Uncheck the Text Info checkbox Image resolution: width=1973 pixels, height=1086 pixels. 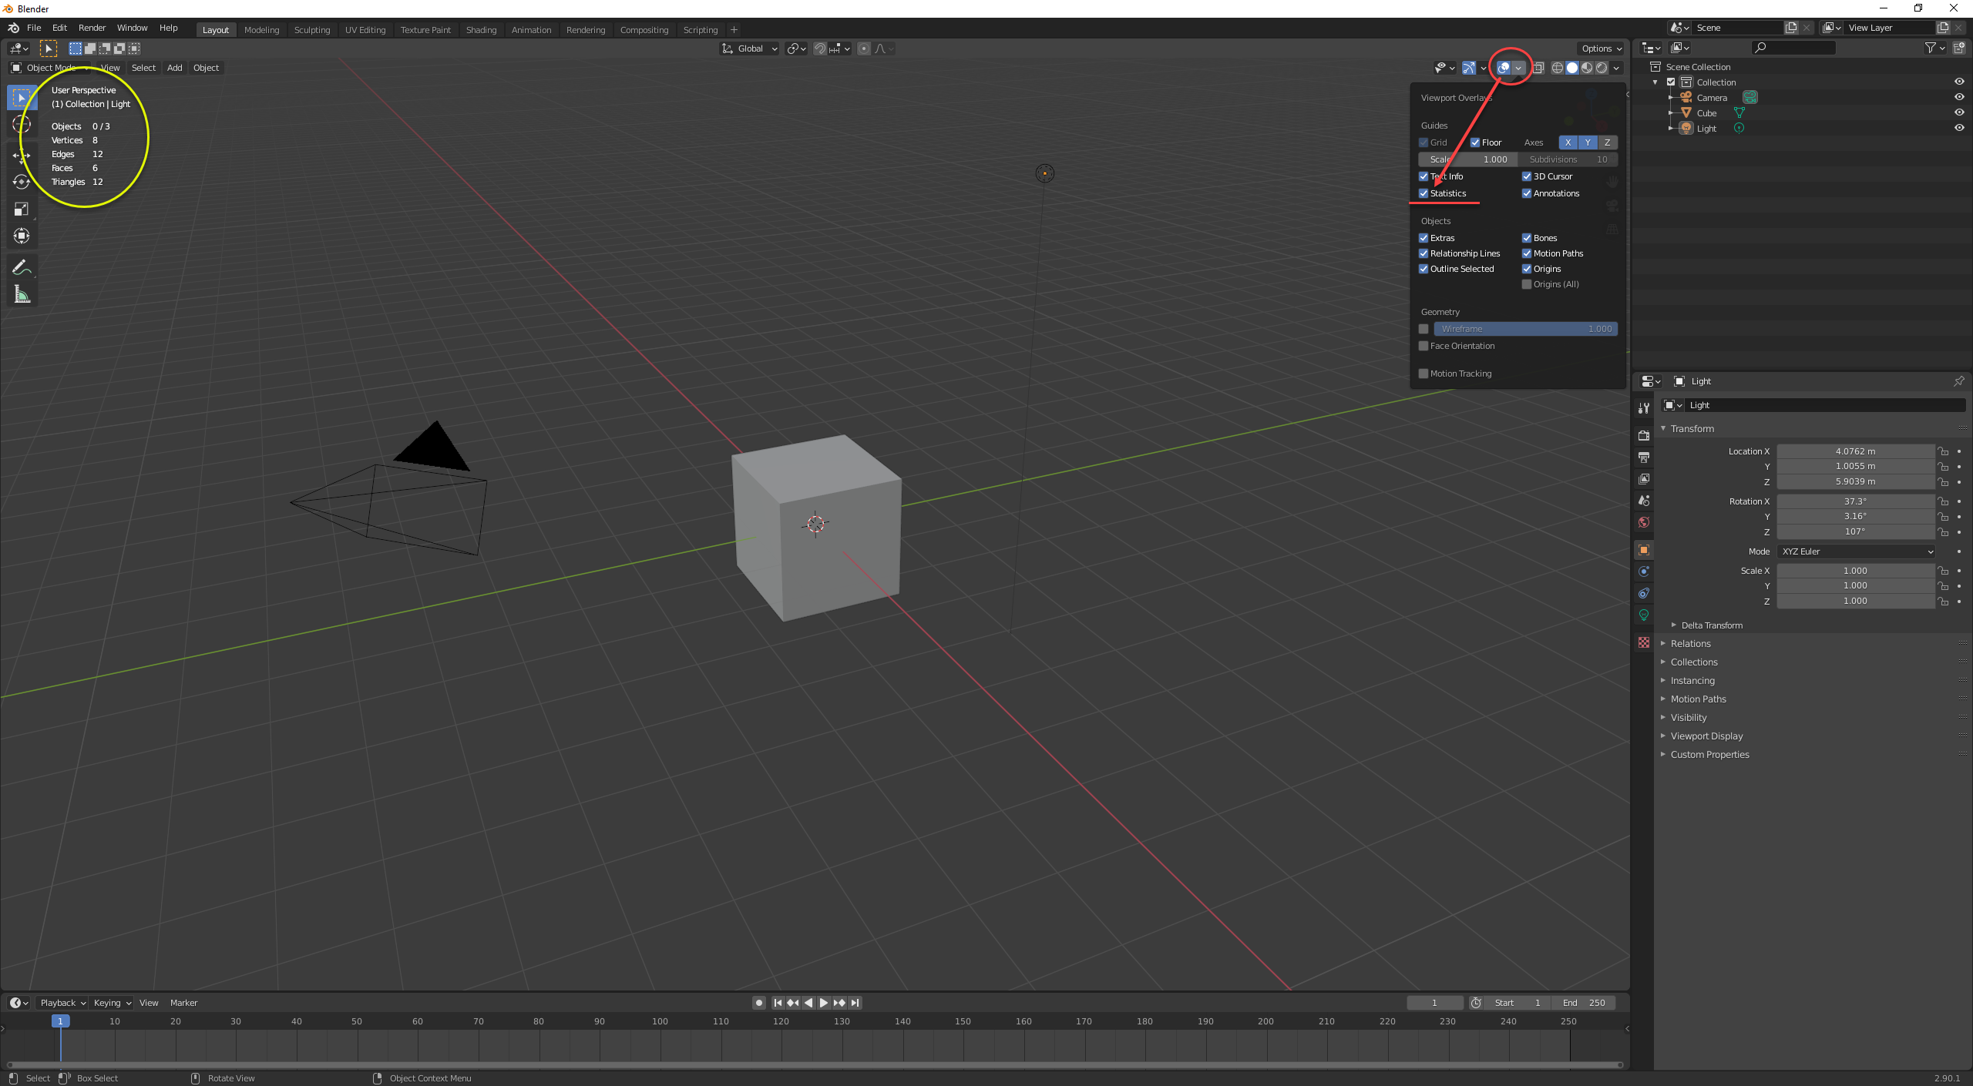[1423, 176]
